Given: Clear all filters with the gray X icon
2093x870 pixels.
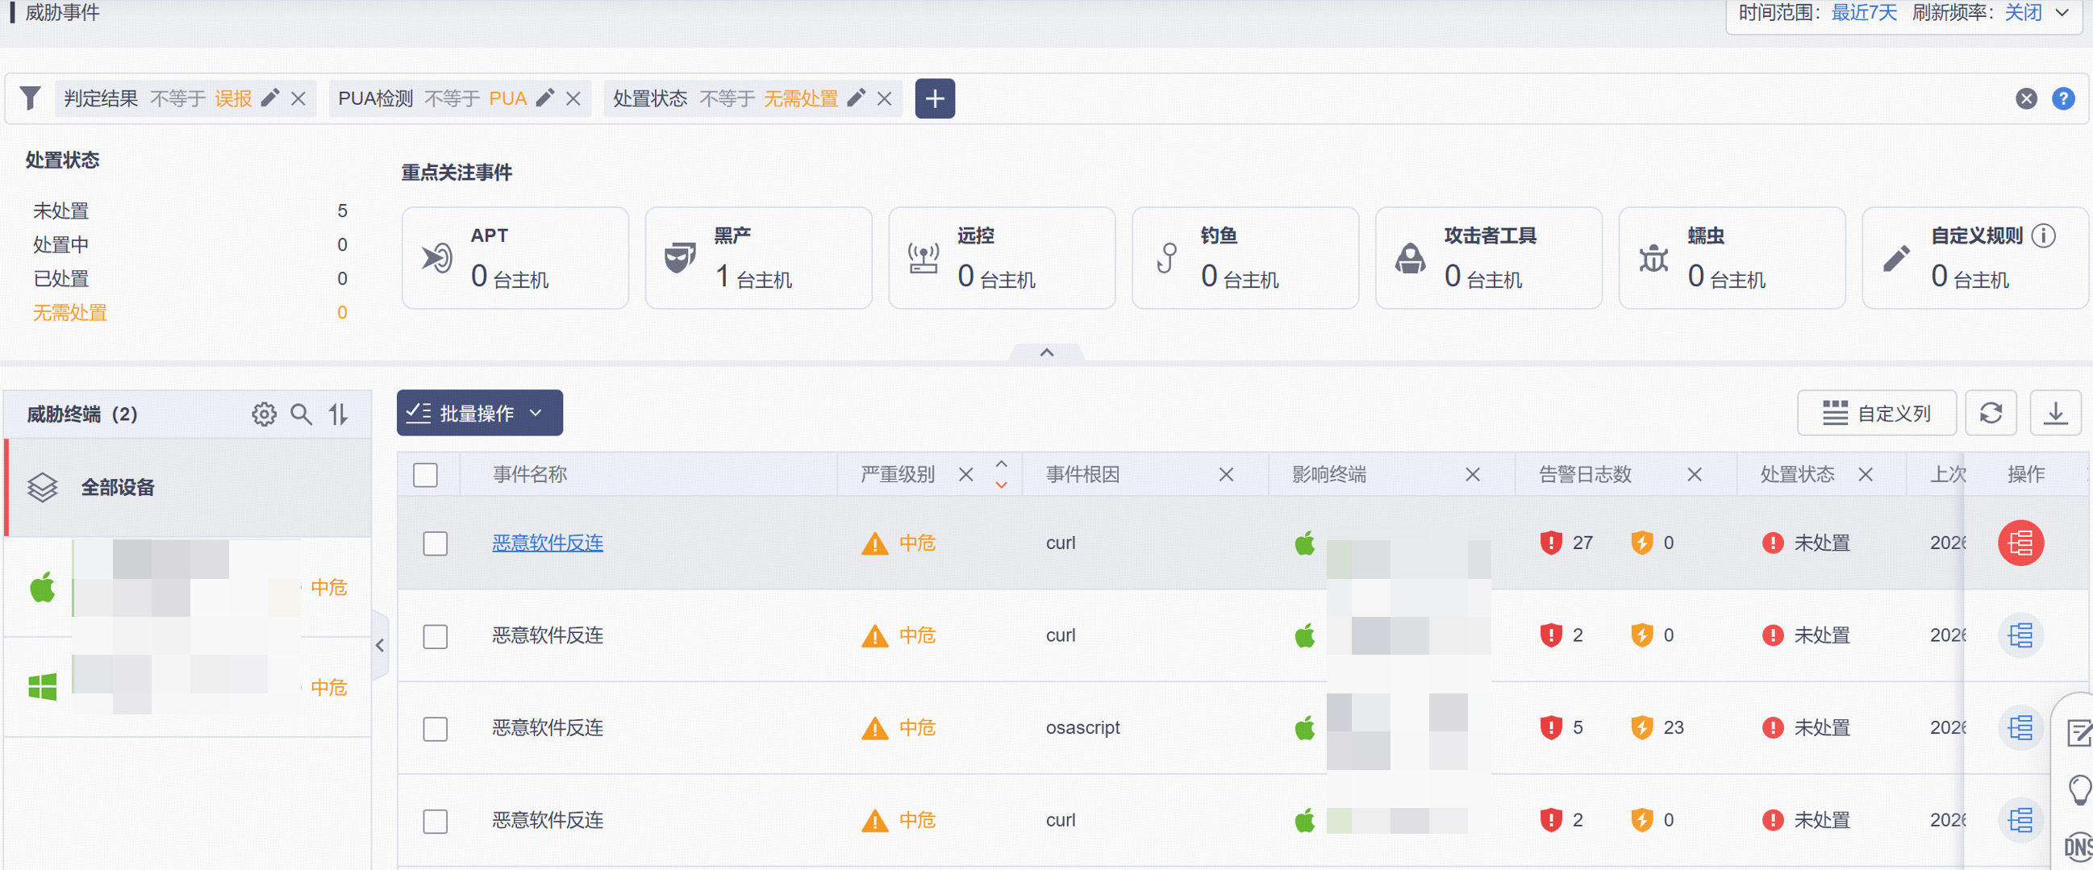Looking at the screenshot, I should (x=2025, y=99).
